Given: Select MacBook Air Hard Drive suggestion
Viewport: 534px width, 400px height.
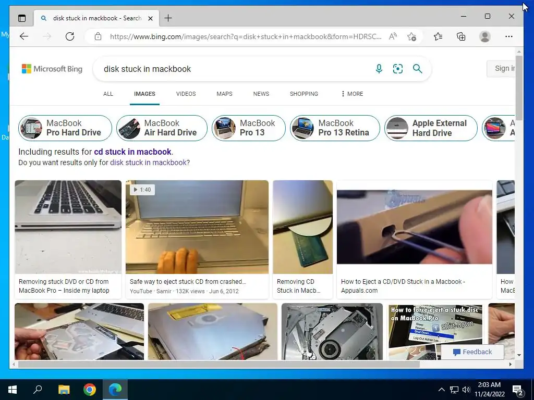Looking at the screenshot, I should [x=162, y=128].
